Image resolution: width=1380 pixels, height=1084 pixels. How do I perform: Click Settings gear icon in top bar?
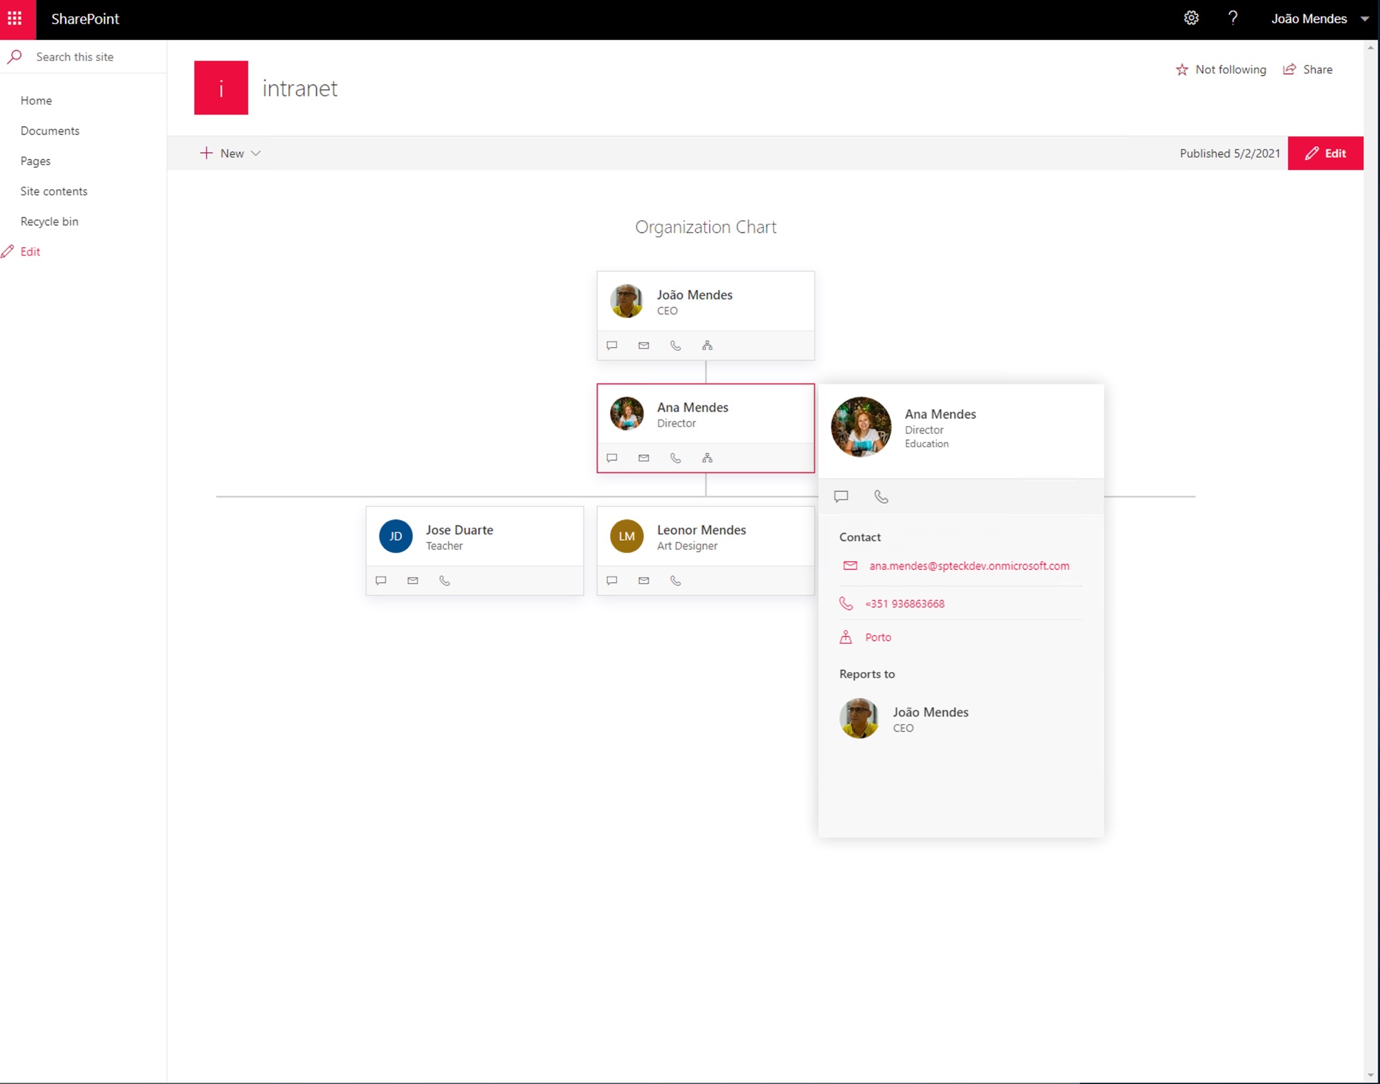[1189, 19]
